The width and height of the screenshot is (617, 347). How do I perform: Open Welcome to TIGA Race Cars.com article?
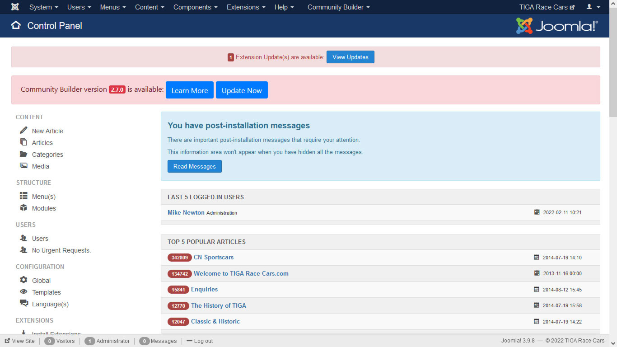tap(241, 273)
